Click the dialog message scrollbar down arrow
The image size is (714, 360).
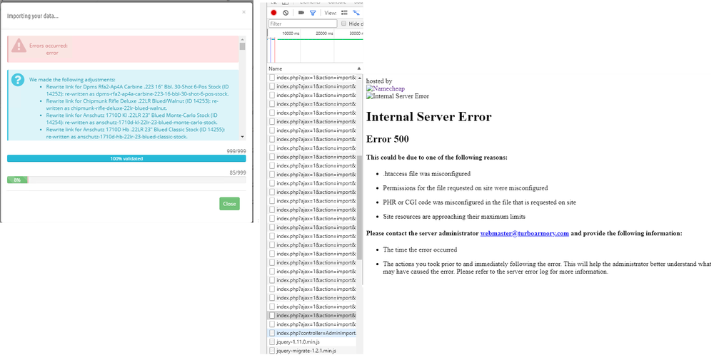(x=242, y=137)
